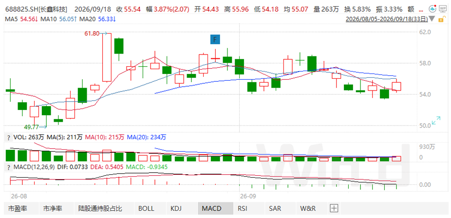Click the last red candlestick on 09/18

tap(396, 87)
